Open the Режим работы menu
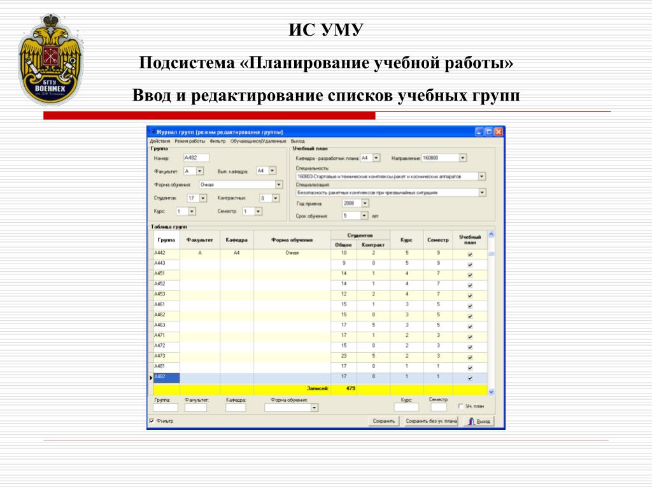 pos(190,141)
